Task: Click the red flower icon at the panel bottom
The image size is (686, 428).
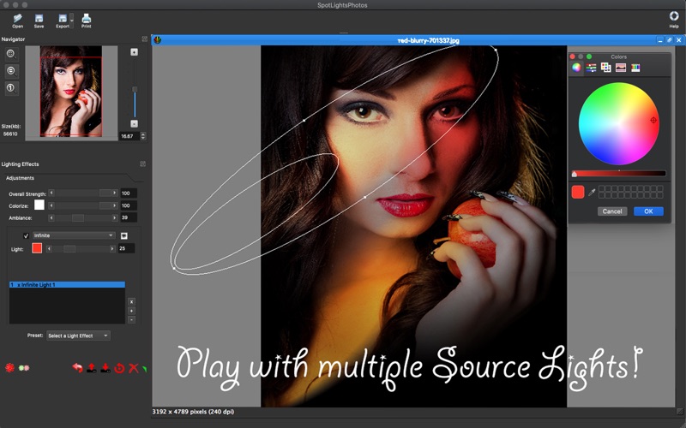Action: point(9,368)
